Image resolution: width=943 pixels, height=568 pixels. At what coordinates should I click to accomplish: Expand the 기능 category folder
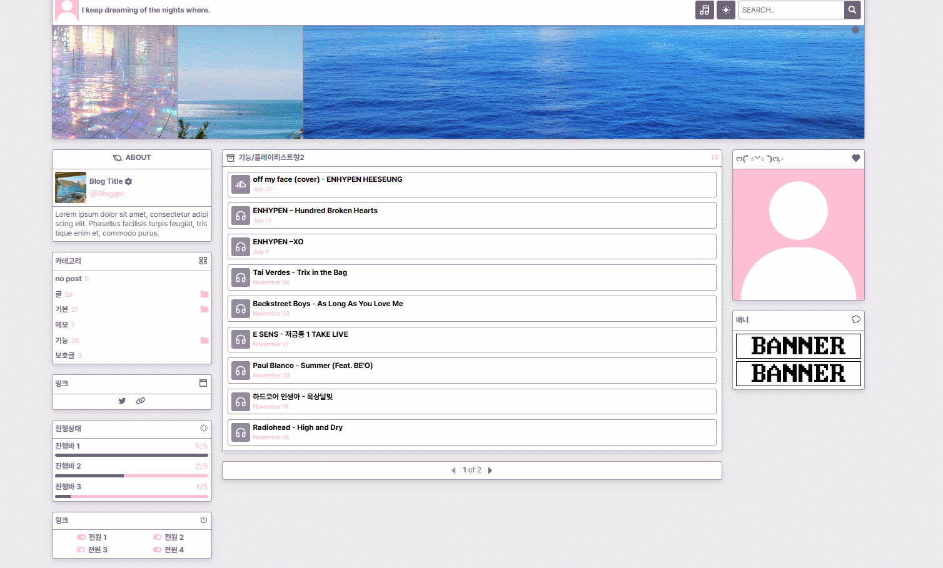[204, 341]
